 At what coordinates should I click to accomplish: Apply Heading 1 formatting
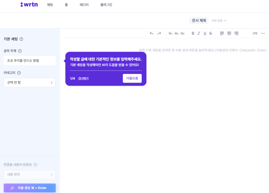point(170,33)
